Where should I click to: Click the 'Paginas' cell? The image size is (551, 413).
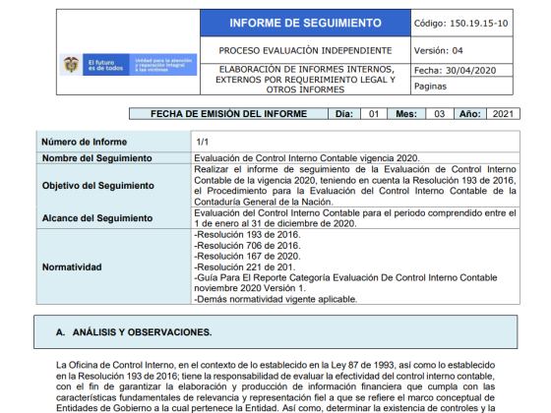(x=461, y=87)
